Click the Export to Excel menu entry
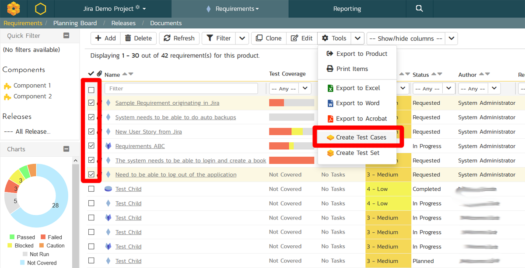The image size is (525, 268). (357, 88)
